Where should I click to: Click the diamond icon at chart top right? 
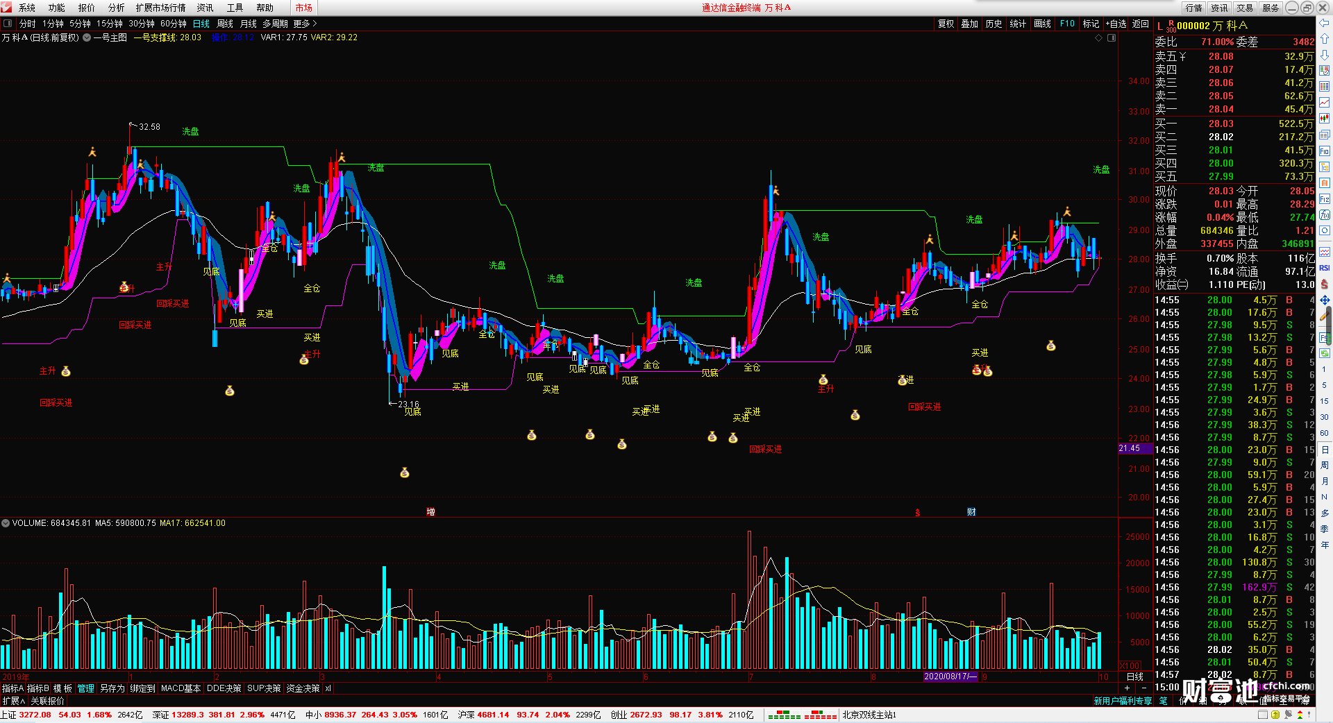coord(1099,38)
